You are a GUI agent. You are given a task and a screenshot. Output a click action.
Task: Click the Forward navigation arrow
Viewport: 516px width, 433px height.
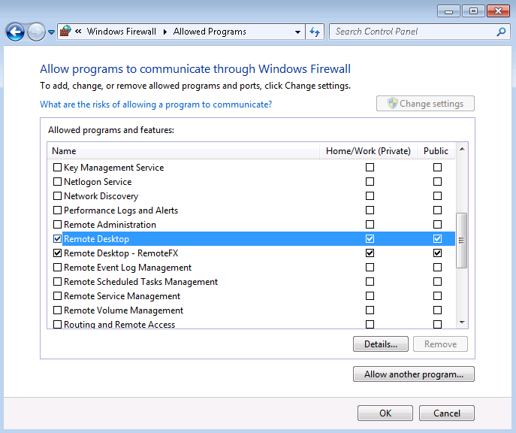click(36, 32)
